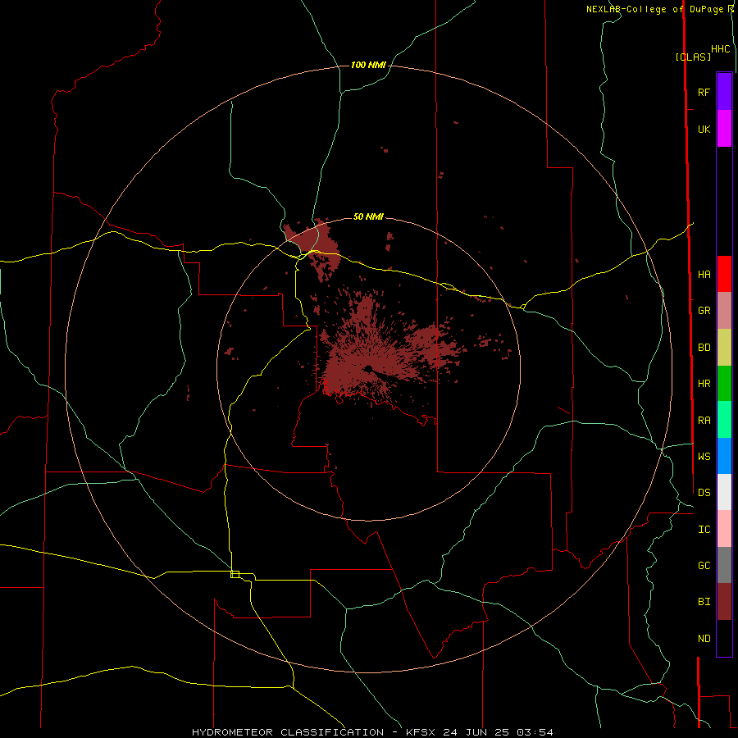Click the "UK" legend label
Screen dimensions: 738x738
704,129
